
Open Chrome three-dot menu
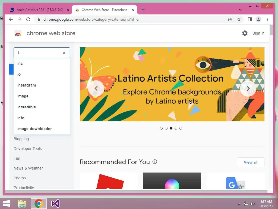tap(267, 19)
